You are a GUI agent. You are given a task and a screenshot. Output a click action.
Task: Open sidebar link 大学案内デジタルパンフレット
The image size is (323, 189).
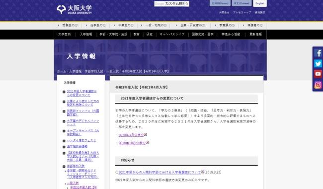point(83,123)
